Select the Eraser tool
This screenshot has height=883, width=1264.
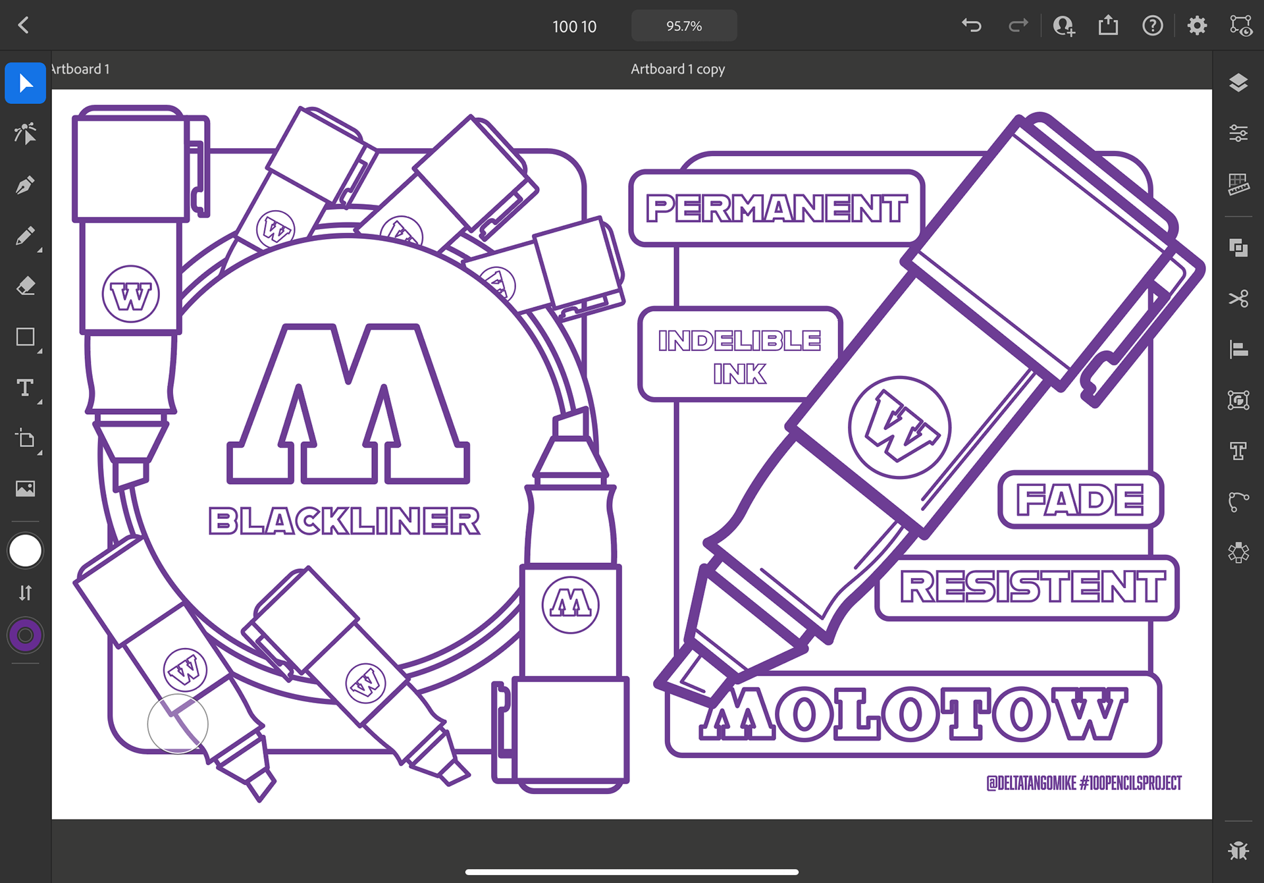[x=25, y=286]
